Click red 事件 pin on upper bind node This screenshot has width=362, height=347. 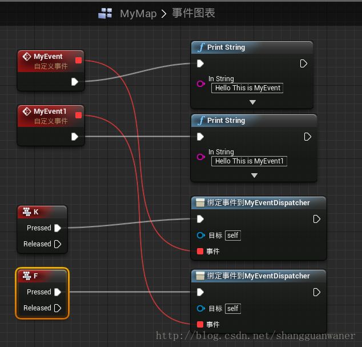[200, 251]
